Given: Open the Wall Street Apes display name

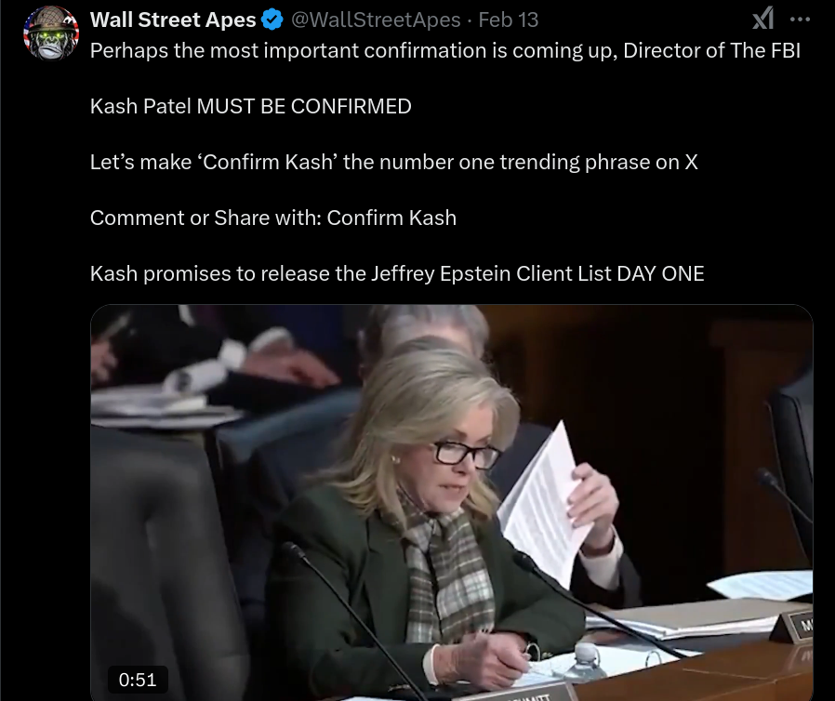Looking at the screenshot, I should [173, 20].
